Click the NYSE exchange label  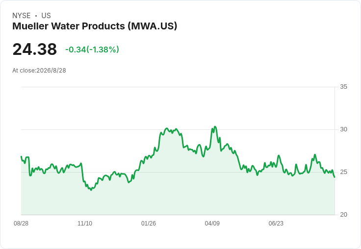click(x=22, y=16)
